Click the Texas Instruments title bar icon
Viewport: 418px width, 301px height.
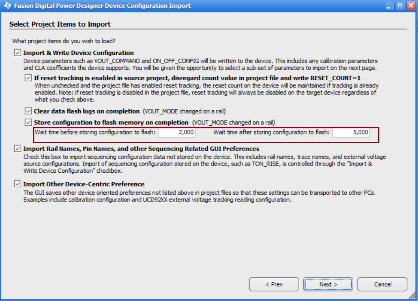pyautogui.click(x=7, y=5)
